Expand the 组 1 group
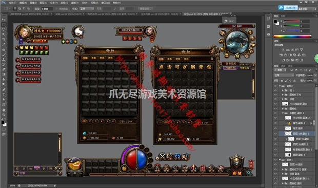The image size is (318, 188). (x=283, y=90)
